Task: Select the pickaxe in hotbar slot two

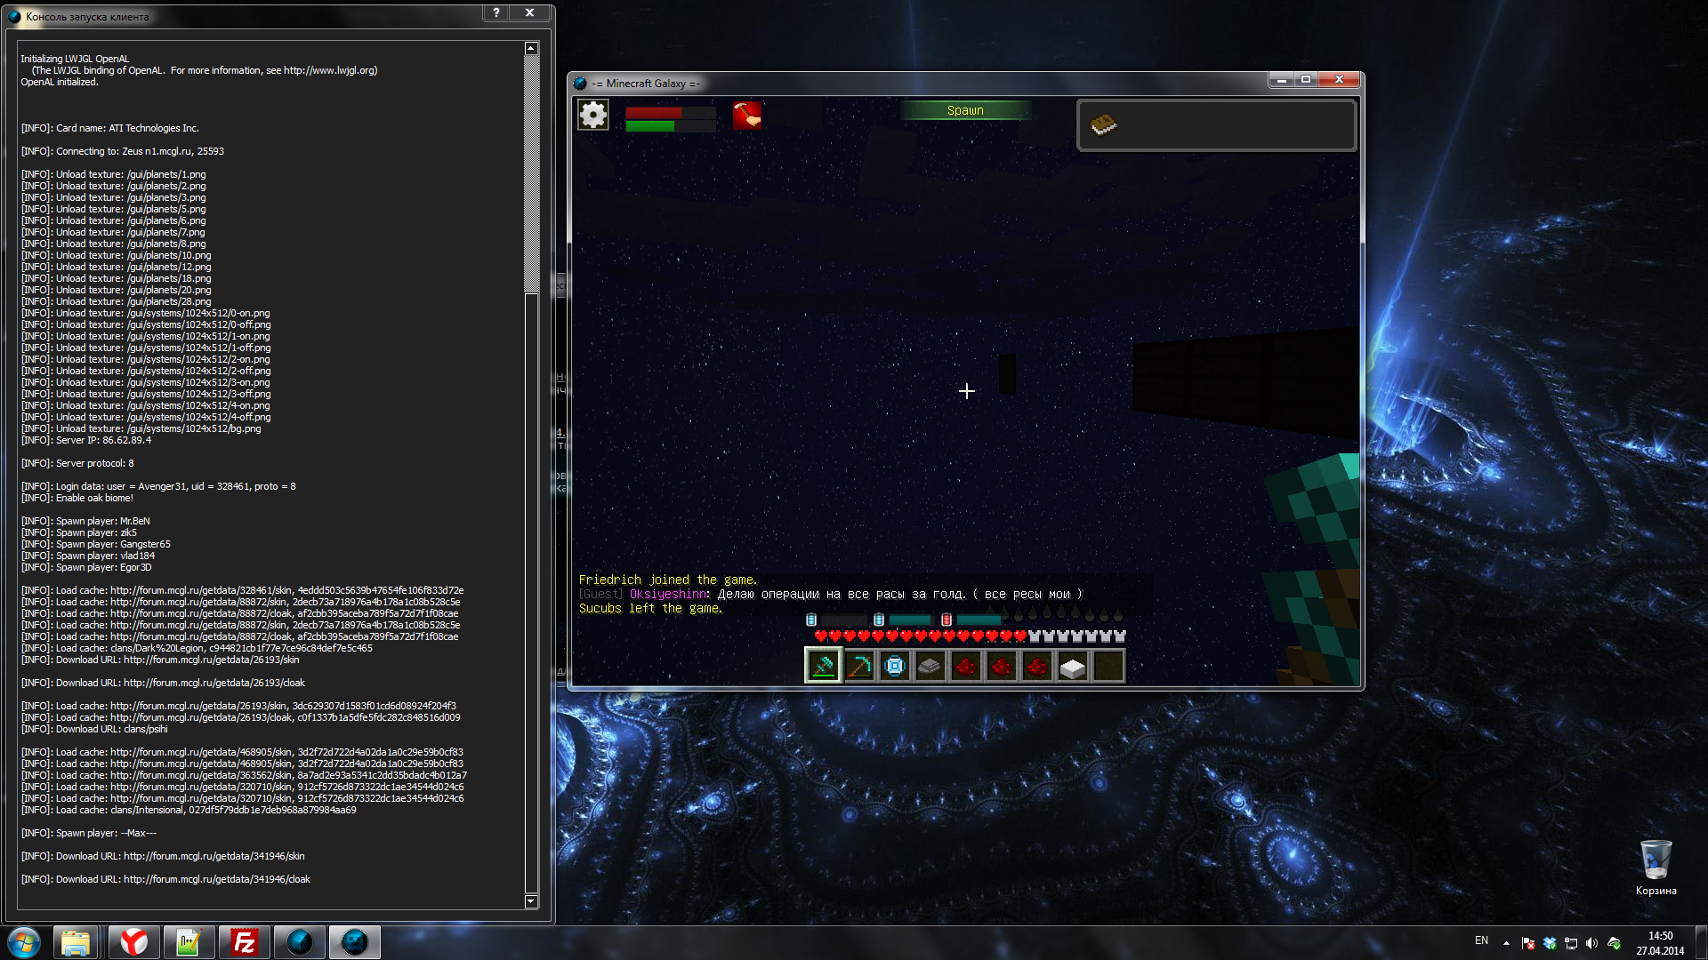Action: [859, 666]
